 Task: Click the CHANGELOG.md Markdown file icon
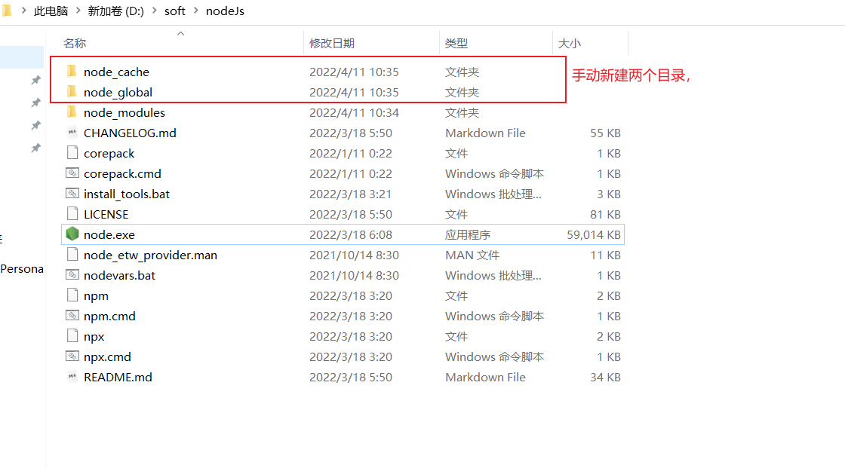point(72,133)
